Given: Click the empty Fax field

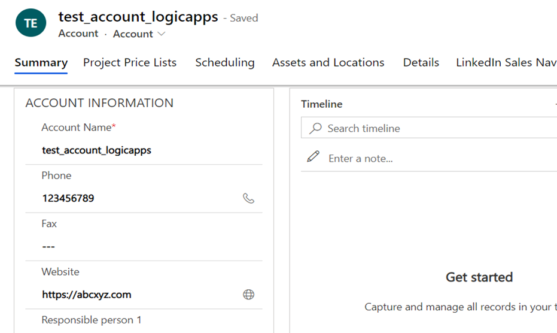Looking at the screenshot, I should (x=144, y=246).
